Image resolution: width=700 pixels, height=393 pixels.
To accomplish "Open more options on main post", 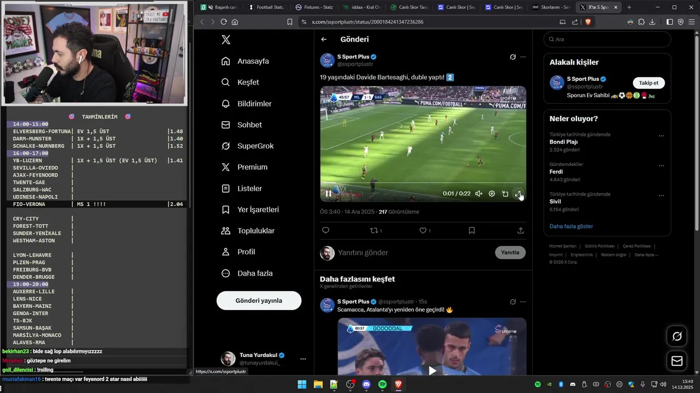I will pyautogui.click(x=523, y=57).
